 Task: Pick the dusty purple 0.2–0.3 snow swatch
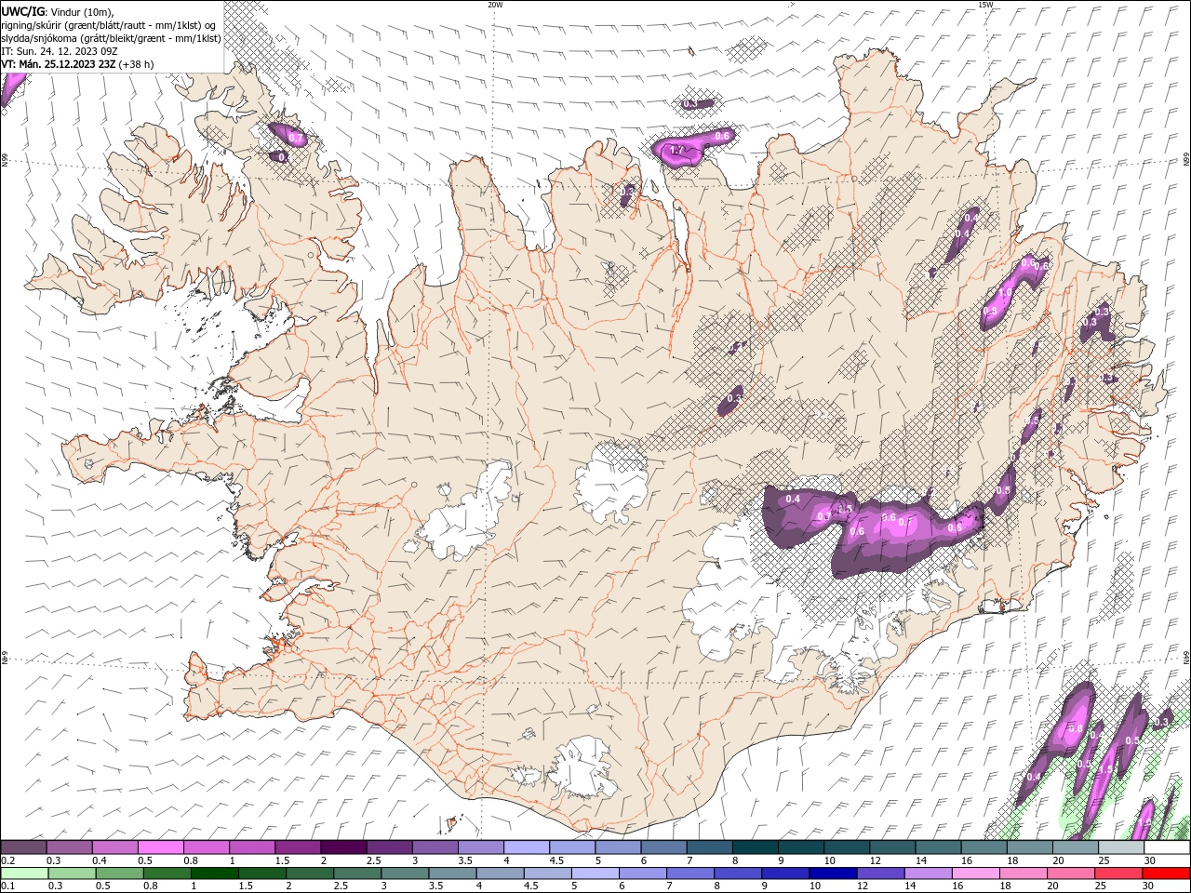click(x=23, y=847)
